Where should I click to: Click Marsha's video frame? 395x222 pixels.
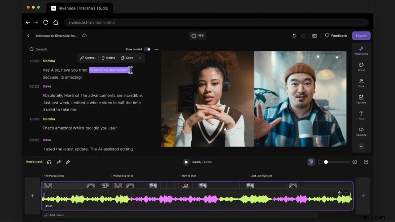pos(207,99)
